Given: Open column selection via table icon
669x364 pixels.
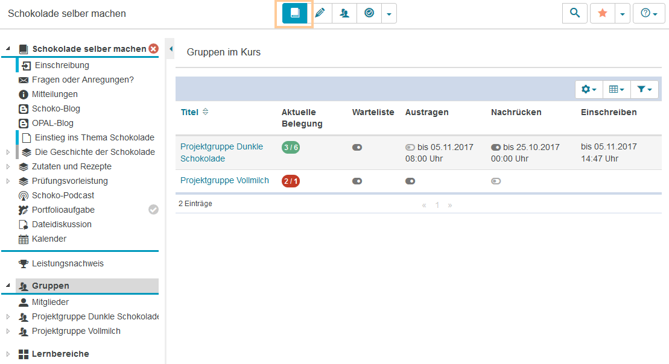Looking at the screenshot, I should 616,89.
